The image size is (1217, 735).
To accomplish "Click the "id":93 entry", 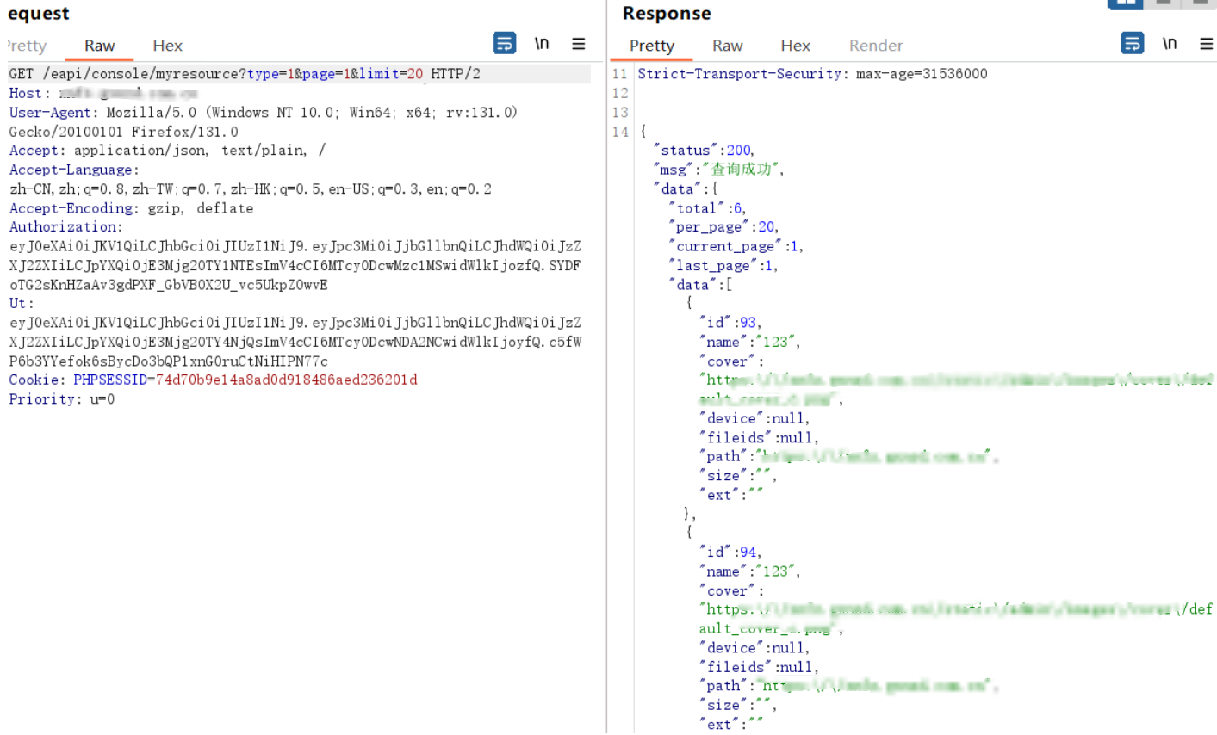I will [x=730, y=323].
